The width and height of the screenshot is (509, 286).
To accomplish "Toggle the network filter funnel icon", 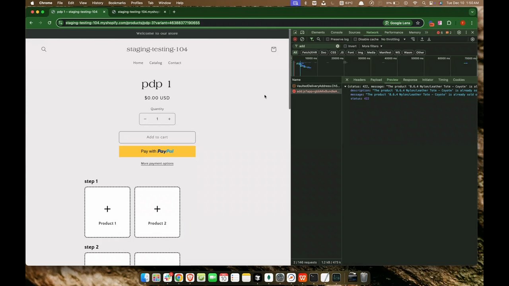I will [x=312, y=39].
